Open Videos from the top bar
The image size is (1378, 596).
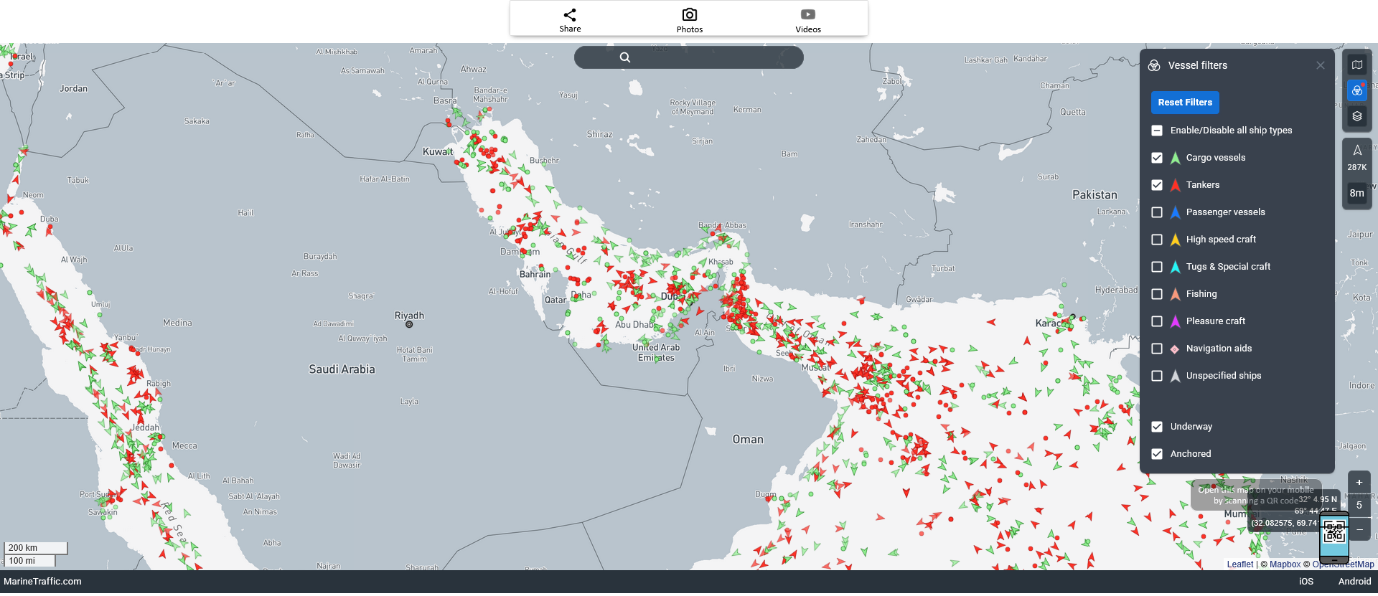coord(808,20)
